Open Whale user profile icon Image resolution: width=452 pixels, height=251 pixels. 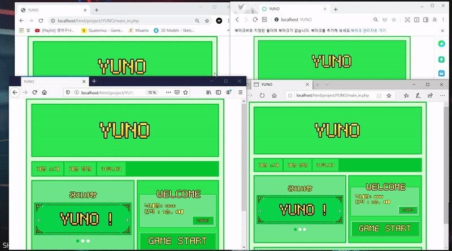(434, 20)
